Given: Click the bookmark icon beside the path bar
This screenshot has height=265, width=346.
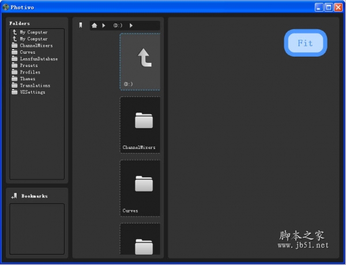Looking at the screenshot, I should [x=81, y=25].
